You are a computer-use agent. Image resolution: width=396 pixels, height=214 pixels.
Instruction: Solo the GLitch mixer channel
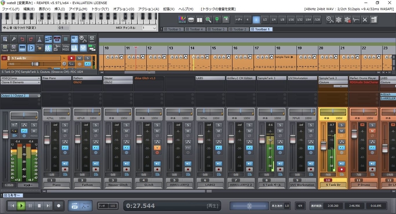pos(157,125)
